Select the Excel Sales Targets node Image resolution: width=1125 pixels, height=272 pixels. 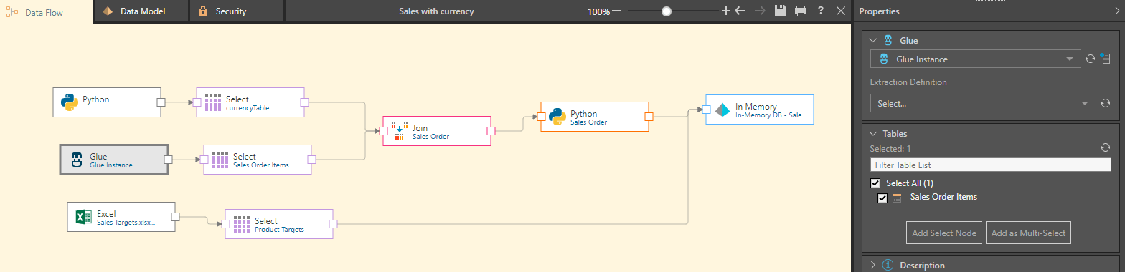click(x=121, y=217)
